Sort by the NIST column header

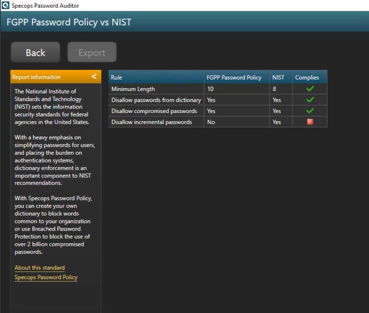(281, 77)
